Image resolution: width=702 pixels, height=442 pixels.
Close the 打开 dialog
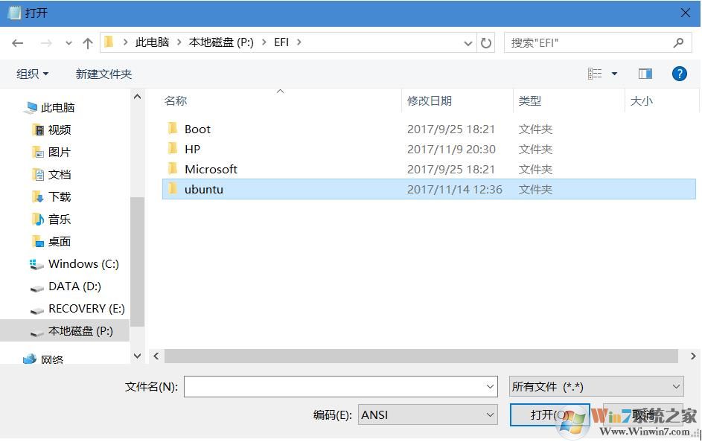[685, 13]
